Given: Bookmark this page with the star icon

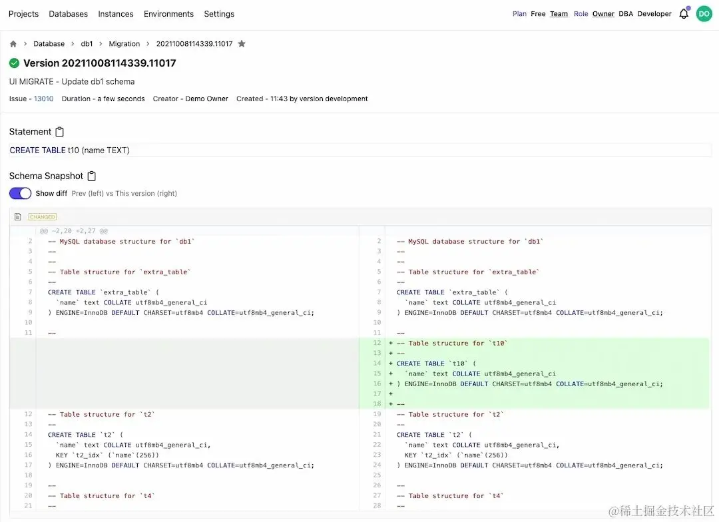Looking at the screenshot, I should pos(242,43).
